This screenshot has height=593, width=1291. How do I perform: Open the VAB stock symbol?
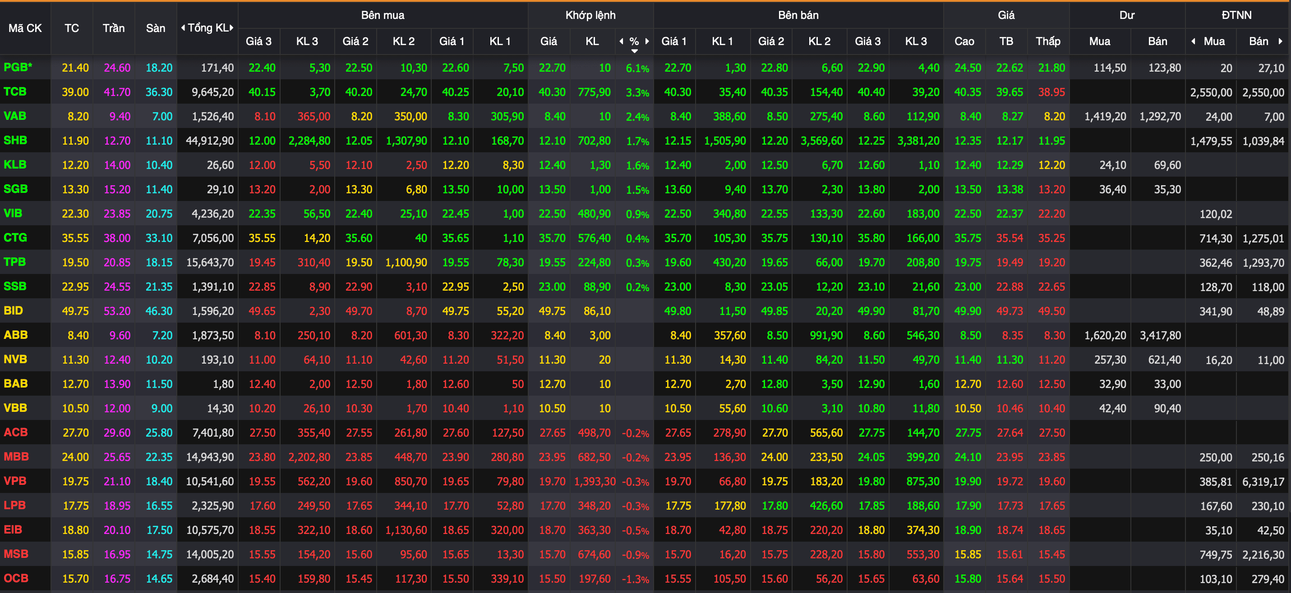[15, 116]
